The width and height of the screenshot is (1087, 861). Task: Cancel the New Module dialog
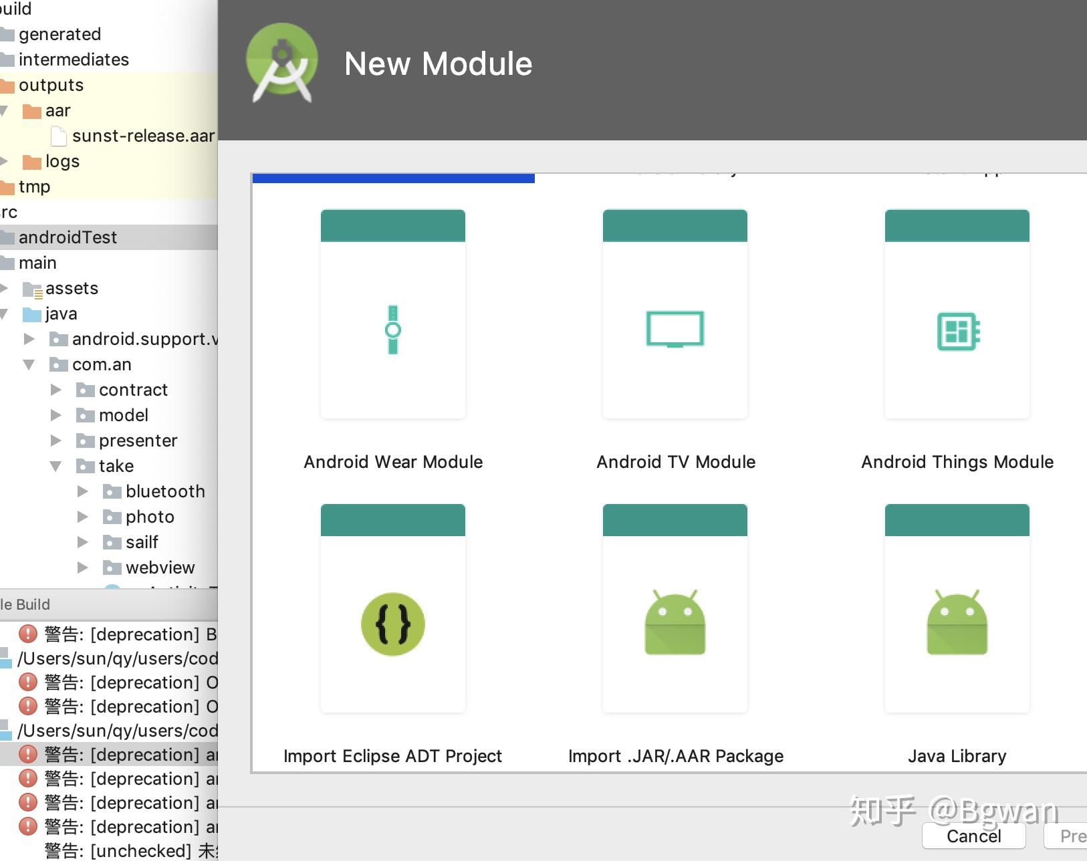coord(973,836)
